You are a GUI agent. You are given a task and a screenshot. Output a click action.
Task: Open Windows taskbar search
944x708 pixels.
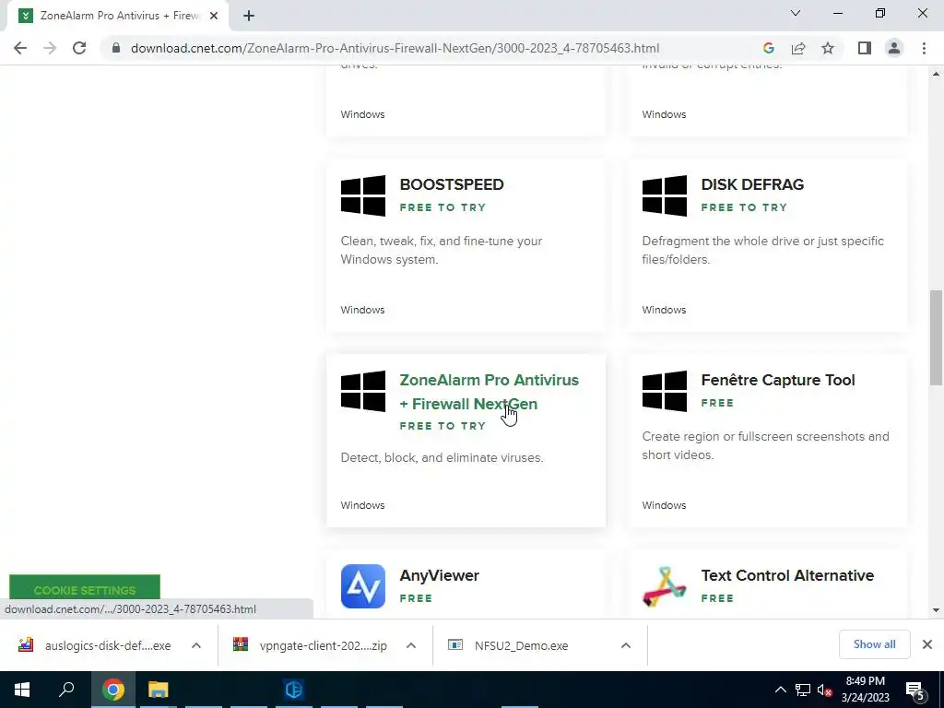tap(66, 690)
